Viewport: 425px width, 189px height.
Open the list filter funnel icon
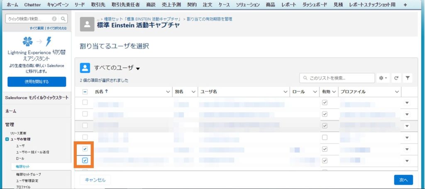408,78
